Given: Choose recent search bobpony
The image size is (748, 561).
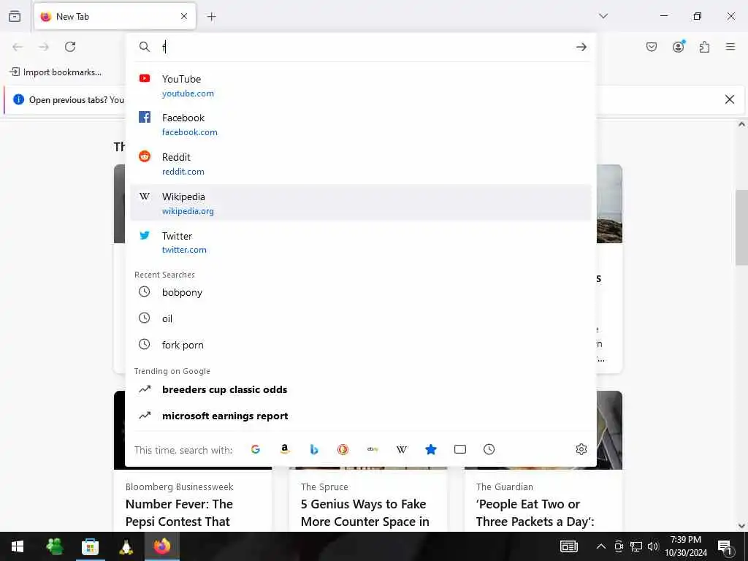Looking at the screenshot, I should (361, 292).
